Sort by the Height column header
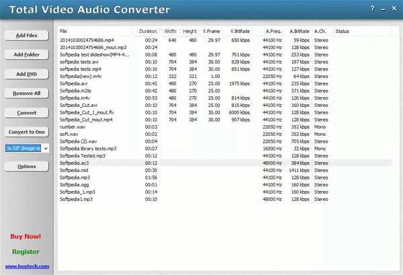 click(x=190, y=31)
